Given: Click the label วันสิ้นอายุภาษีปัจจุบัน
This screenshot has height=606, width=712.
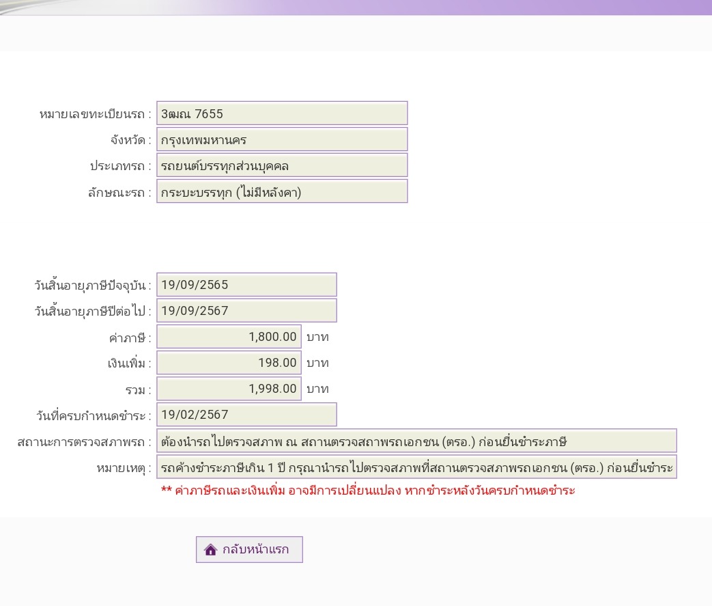Looking at the screenshot, I should (x=93, y=286).
